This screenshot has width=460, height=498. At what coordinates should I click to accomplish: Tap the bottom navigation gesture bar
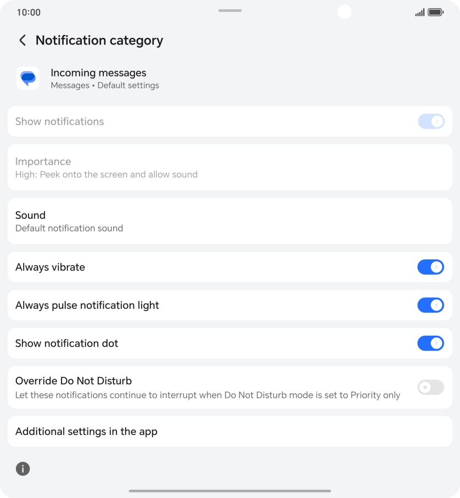(x=230, y=491)
